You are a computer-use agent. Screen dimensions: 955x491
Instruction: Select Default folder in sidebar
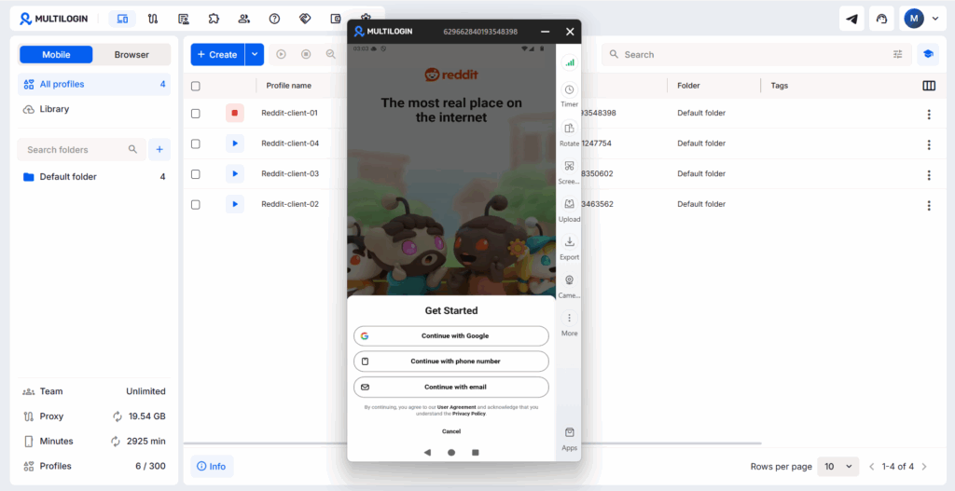coord(94,177)
